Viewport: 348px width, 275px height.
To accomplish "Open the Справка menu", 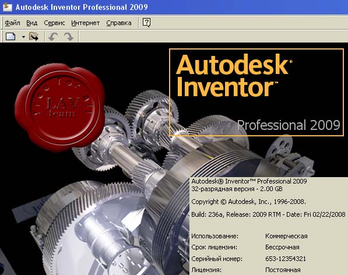I will click(x=119, y=23).
